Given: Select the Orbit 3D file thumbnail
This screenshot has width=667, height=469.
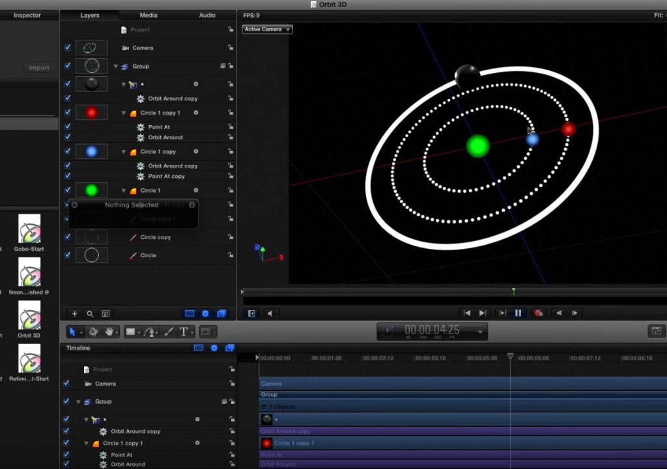Looking at the screenshot, I should [29, 315].
